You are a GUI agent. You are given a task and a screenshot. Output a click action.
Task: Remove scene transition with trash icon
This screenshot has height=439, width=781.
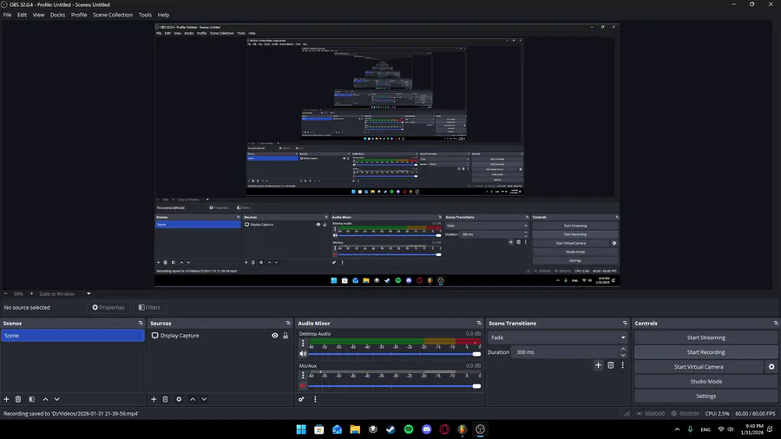pos(611,365)
